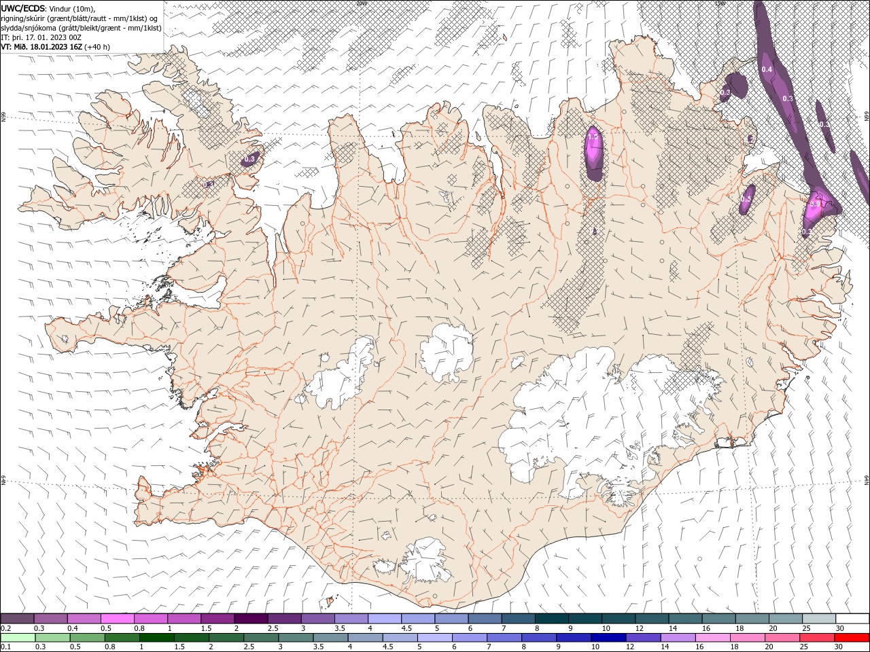Click the 0.4 snowfall value label on the map
The width and height of the screenshot is (870, 652).
click(x=767, y=69)
